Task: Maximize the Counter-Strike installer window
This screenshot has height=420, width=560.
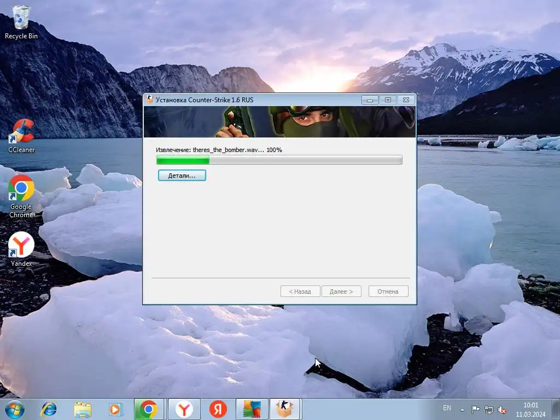Action: [388, 100]
